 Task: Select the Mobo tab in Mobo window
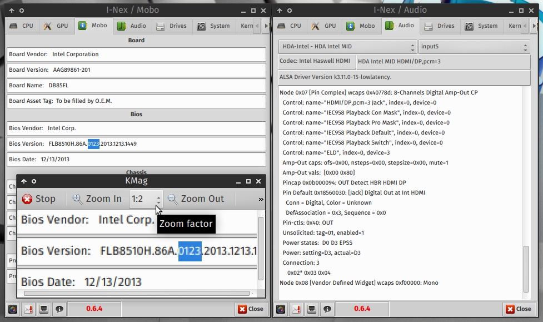[93, 26]
